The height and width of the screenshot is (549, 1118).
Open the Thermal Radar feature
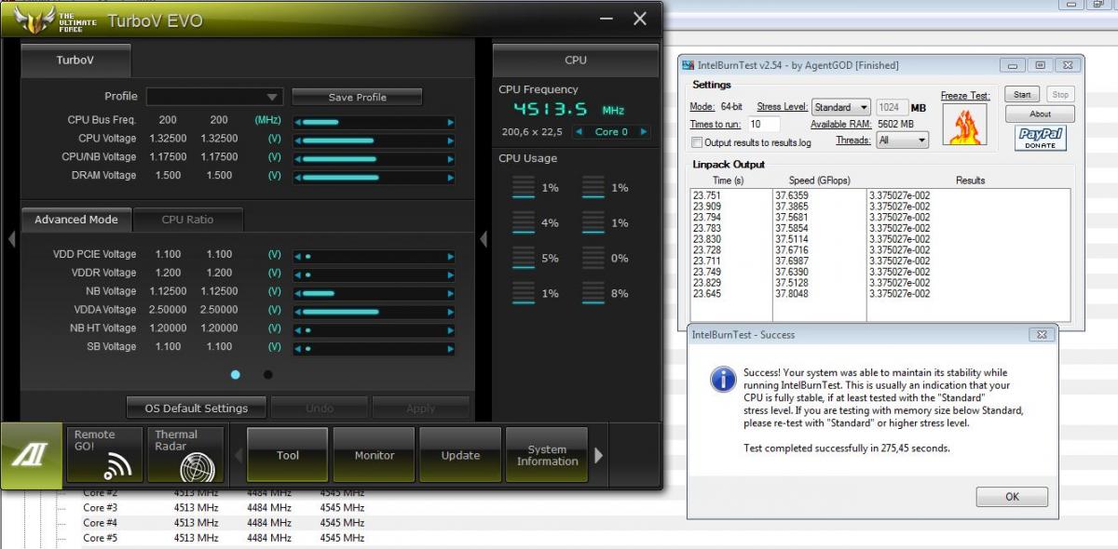pos(186,454)
